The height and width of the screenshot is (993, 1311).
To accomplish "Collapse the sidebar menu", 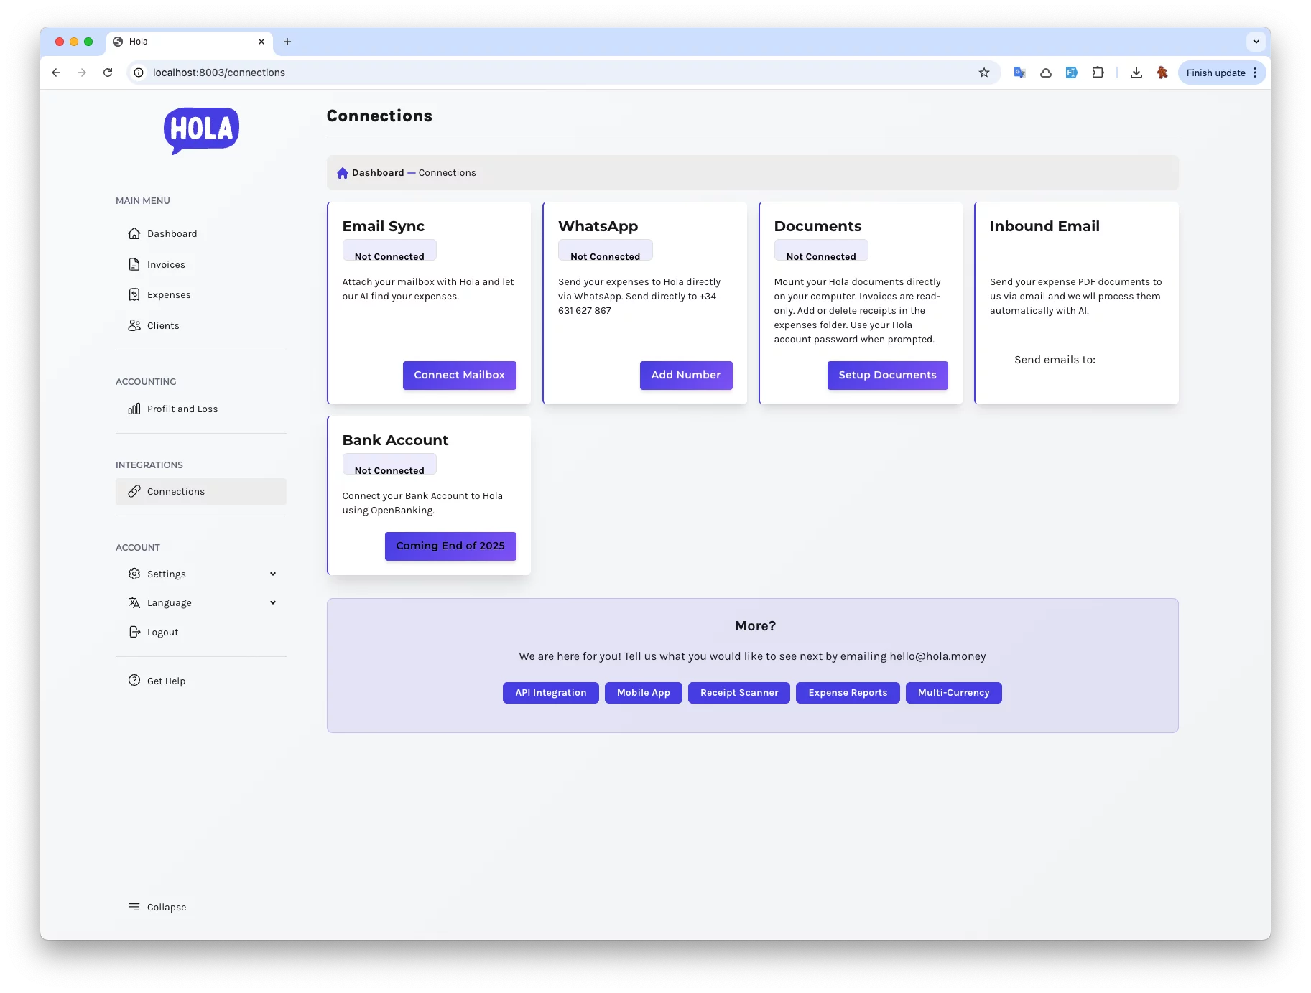I will pos(157,907).
